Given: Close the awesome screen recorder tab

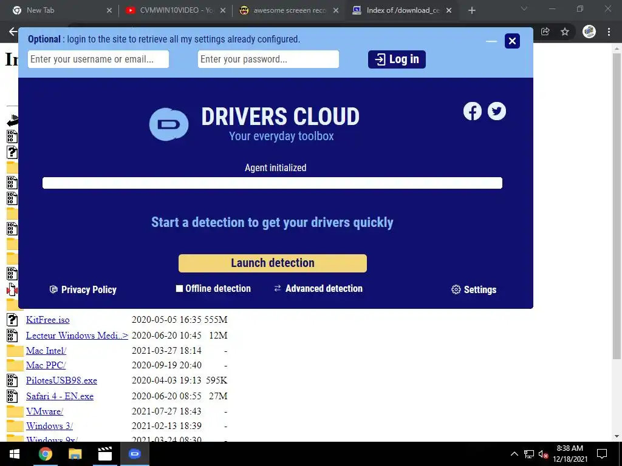Looking at the screenshot, I should point(336,11).
